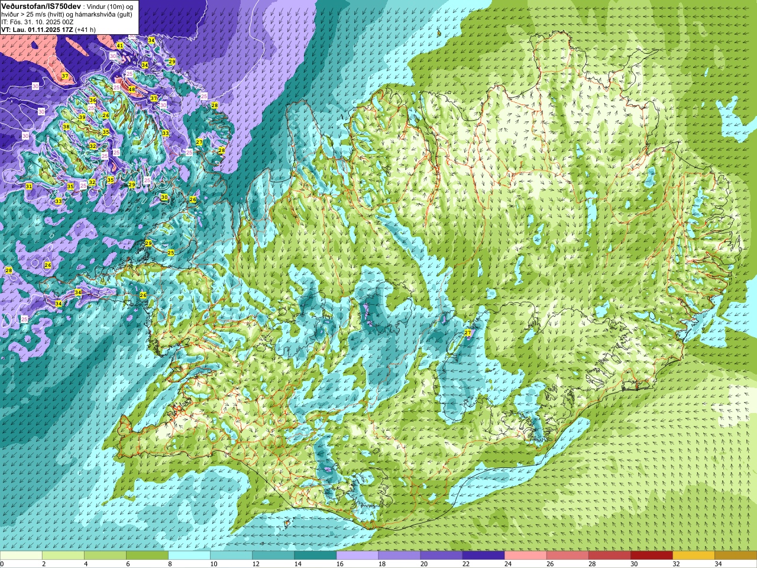This screenshot has width=757, height=568.
Task: Click the 18–20 m/s purple legend swatch
Action: [x=399, y=556]
